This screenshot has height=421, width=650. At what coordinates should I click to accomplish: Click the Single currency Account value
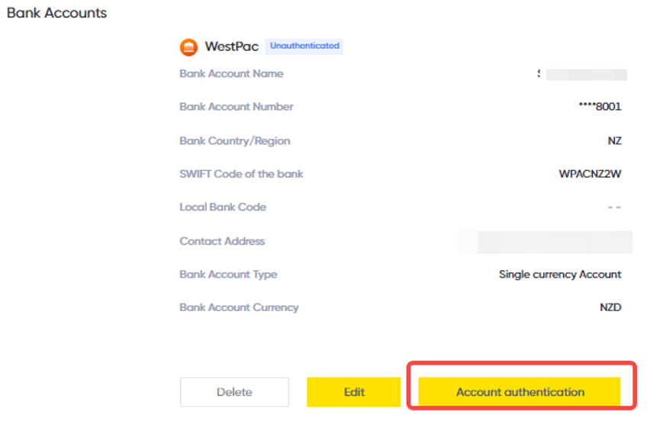pyautogui.click(x=560, y=275)
